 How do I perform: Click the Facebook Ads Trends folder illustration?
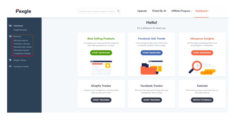[x=151, y=67]
